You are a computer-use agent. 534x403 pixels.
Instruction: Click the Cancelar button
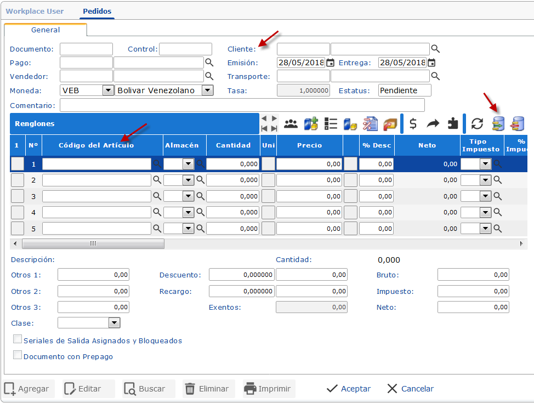pos(410,389)
